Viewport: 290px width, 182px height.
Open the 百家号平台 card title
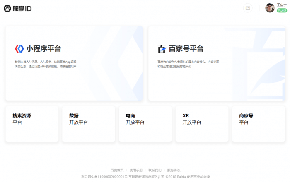[186, 49]
